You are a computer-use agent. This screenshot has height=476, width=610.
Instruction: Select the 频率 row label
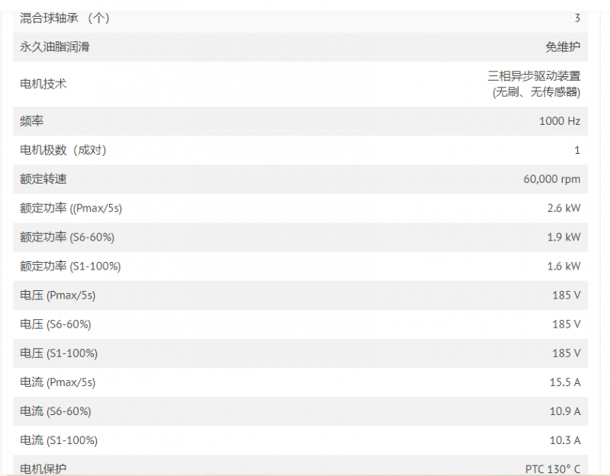[x=31, y=121]
